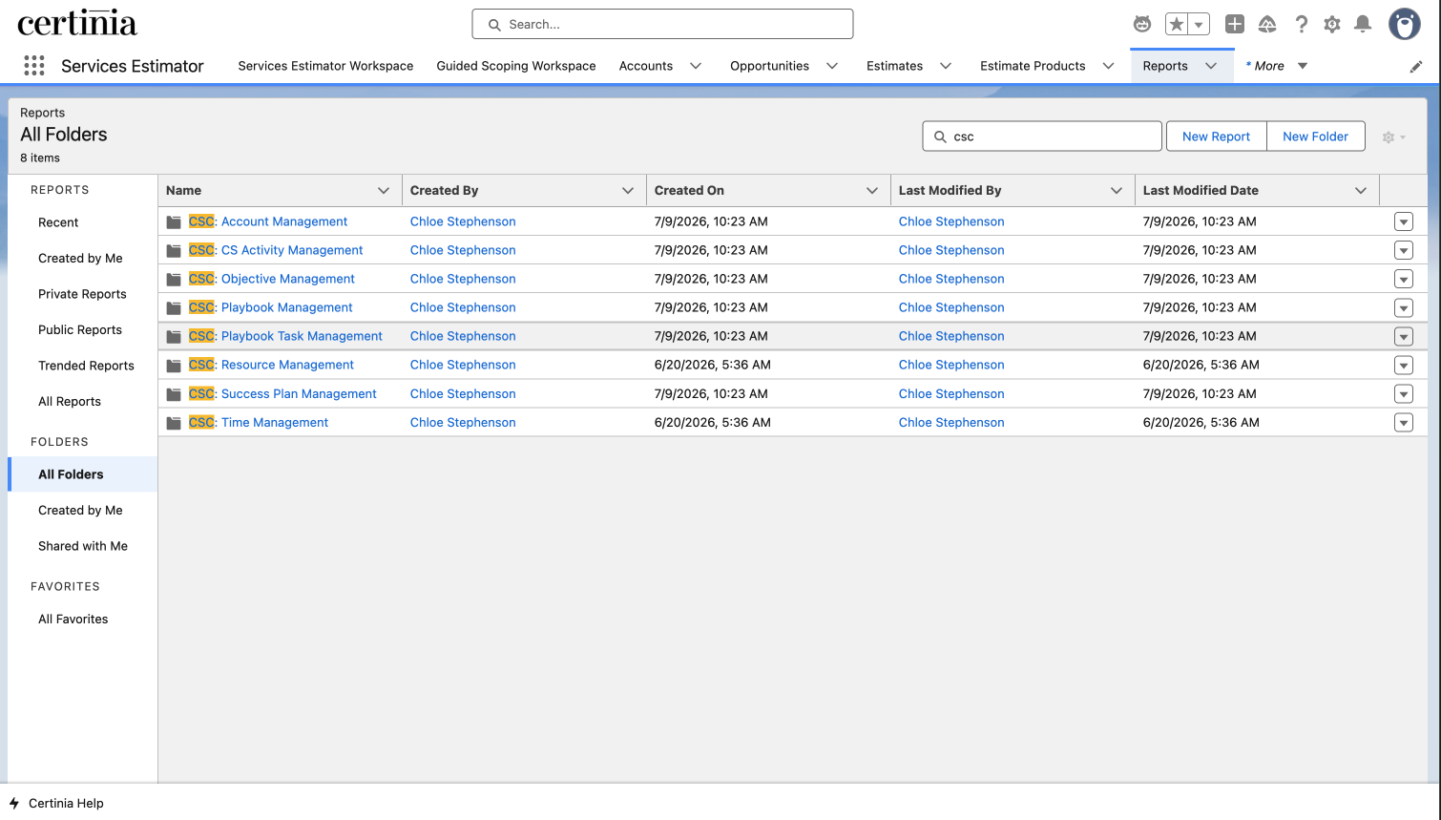This screenshot has width=1441, height=820.
Task: Click folder icon for CSC: Objective Management
Action: point(174,279)
